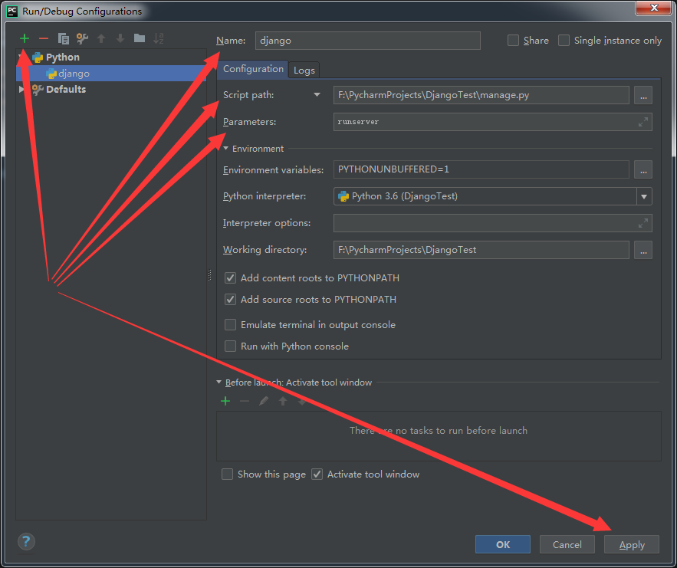Viewport: 677px width, 568px height.
Task: Open the Python interpreter dropdown
Action: click(x=644, y=196)
